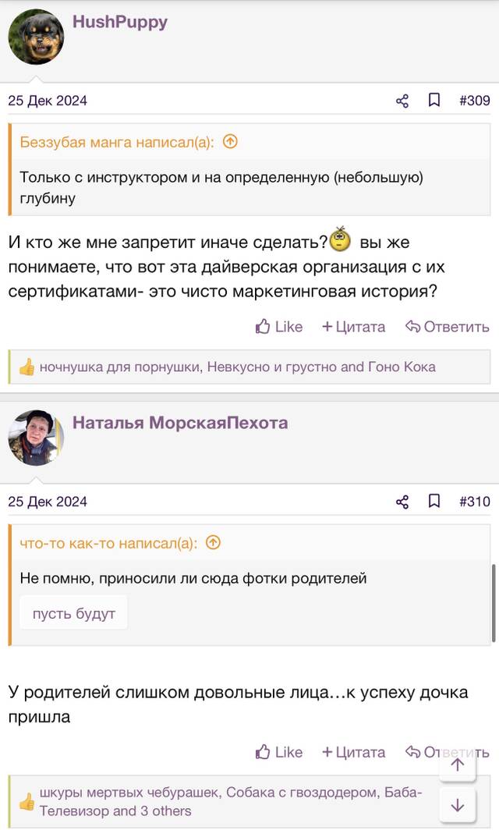Expand the 'пусть будут' spoiler
Image resolution: width=499 pixels, height=830 pixels.
(x=73, y=613)
